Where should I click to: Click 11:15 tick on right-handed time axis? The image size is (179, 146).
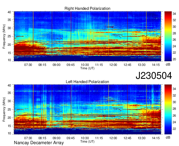pyautogui.click(x=99, y=65)
